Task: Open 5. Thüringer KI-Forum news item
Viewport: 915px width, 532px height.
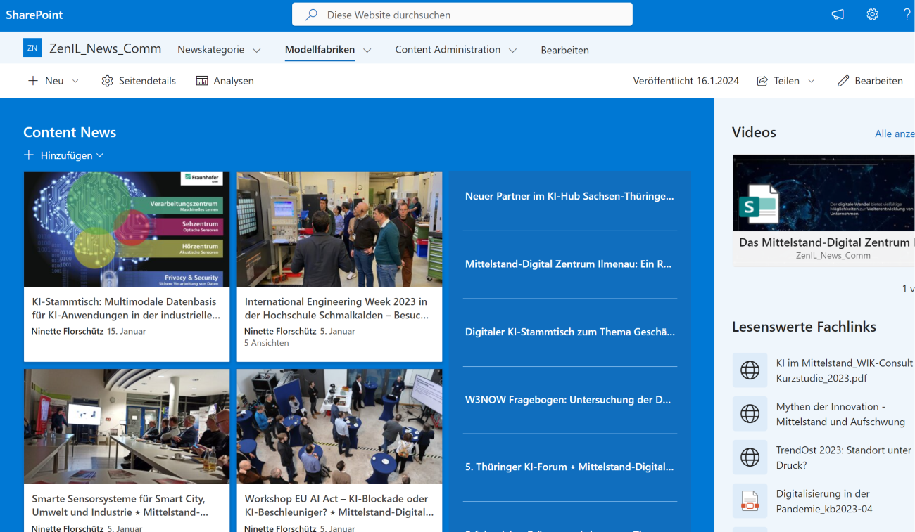Action: tap(569, 467)
